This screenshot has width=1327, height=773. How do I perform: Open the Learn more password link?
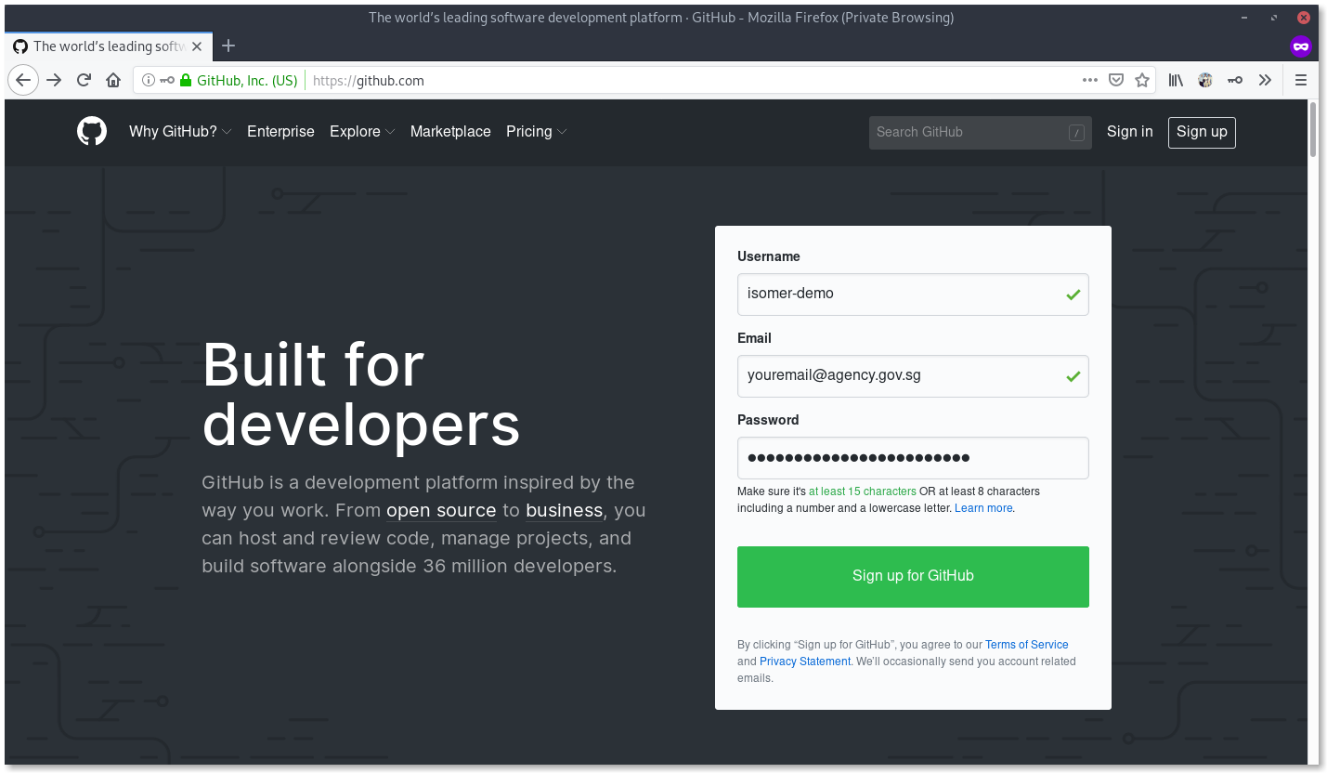983,508
